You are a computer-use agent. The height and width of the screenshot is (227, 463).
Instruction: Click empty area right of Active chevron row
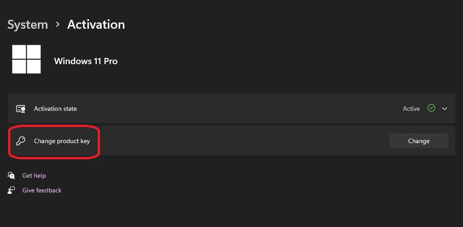pyautogui.click(x=453, y=109)
